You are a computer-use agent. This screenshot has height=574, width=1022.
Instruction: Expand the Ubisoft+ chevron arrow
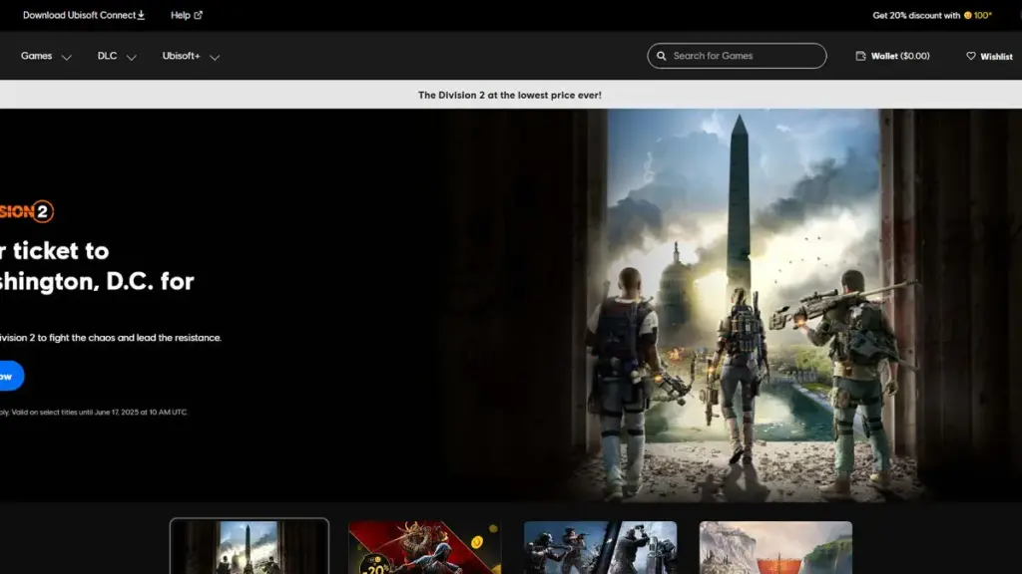click(x=215, y=57)
